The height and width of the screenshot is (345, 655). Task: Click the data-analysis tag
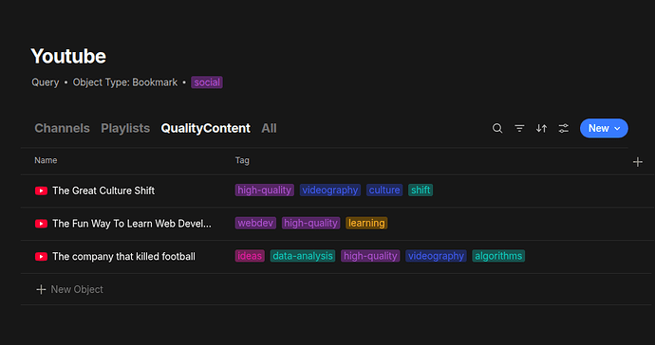(x=303, y=256)
